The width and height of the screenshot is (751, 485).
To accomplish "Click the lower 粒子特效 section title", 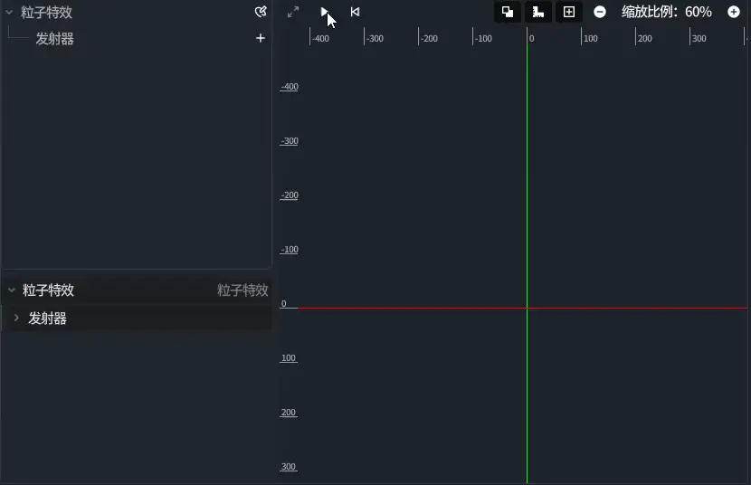I will 48,290.
